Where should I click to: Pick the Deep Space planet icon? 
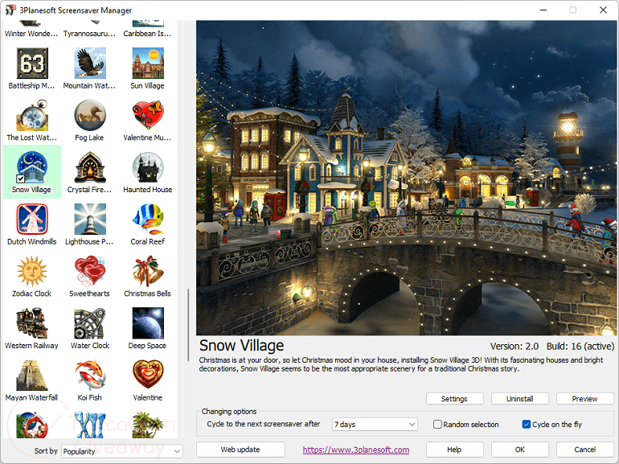148,323
